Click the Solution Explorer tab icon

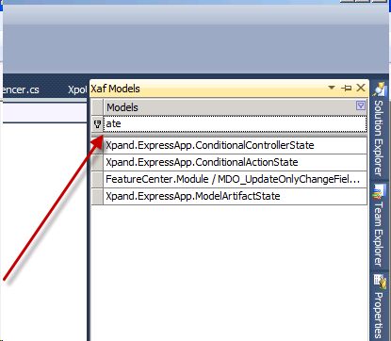point(379,89)
